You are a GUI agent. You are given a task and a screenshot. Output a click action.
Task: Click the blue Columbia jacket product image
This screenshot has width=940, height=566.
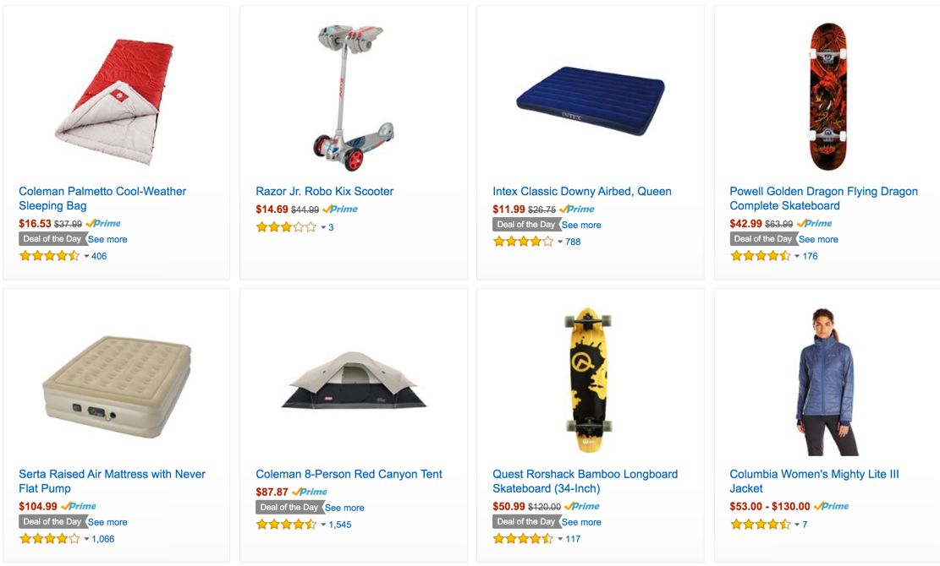pyautogui.click(x=826, y=383)
